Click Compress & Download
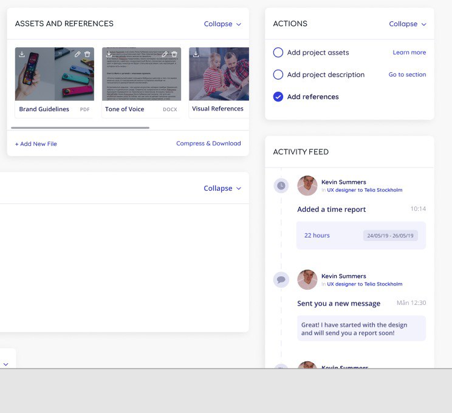Image resolution: width=452 pixels, height=413 pixels. pos(208,143)
